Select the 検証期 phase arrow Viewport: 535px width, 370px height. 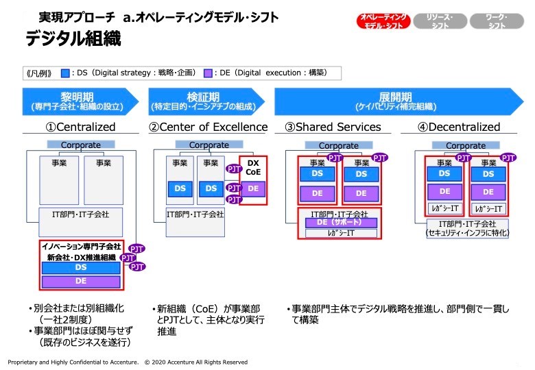coord(209,101)
